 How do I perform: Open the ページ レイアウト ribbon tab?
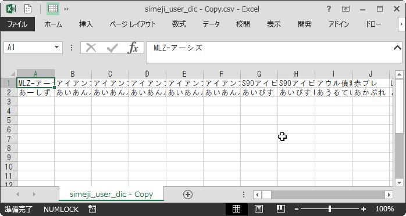pyautogui.click(x=133, y=24)
